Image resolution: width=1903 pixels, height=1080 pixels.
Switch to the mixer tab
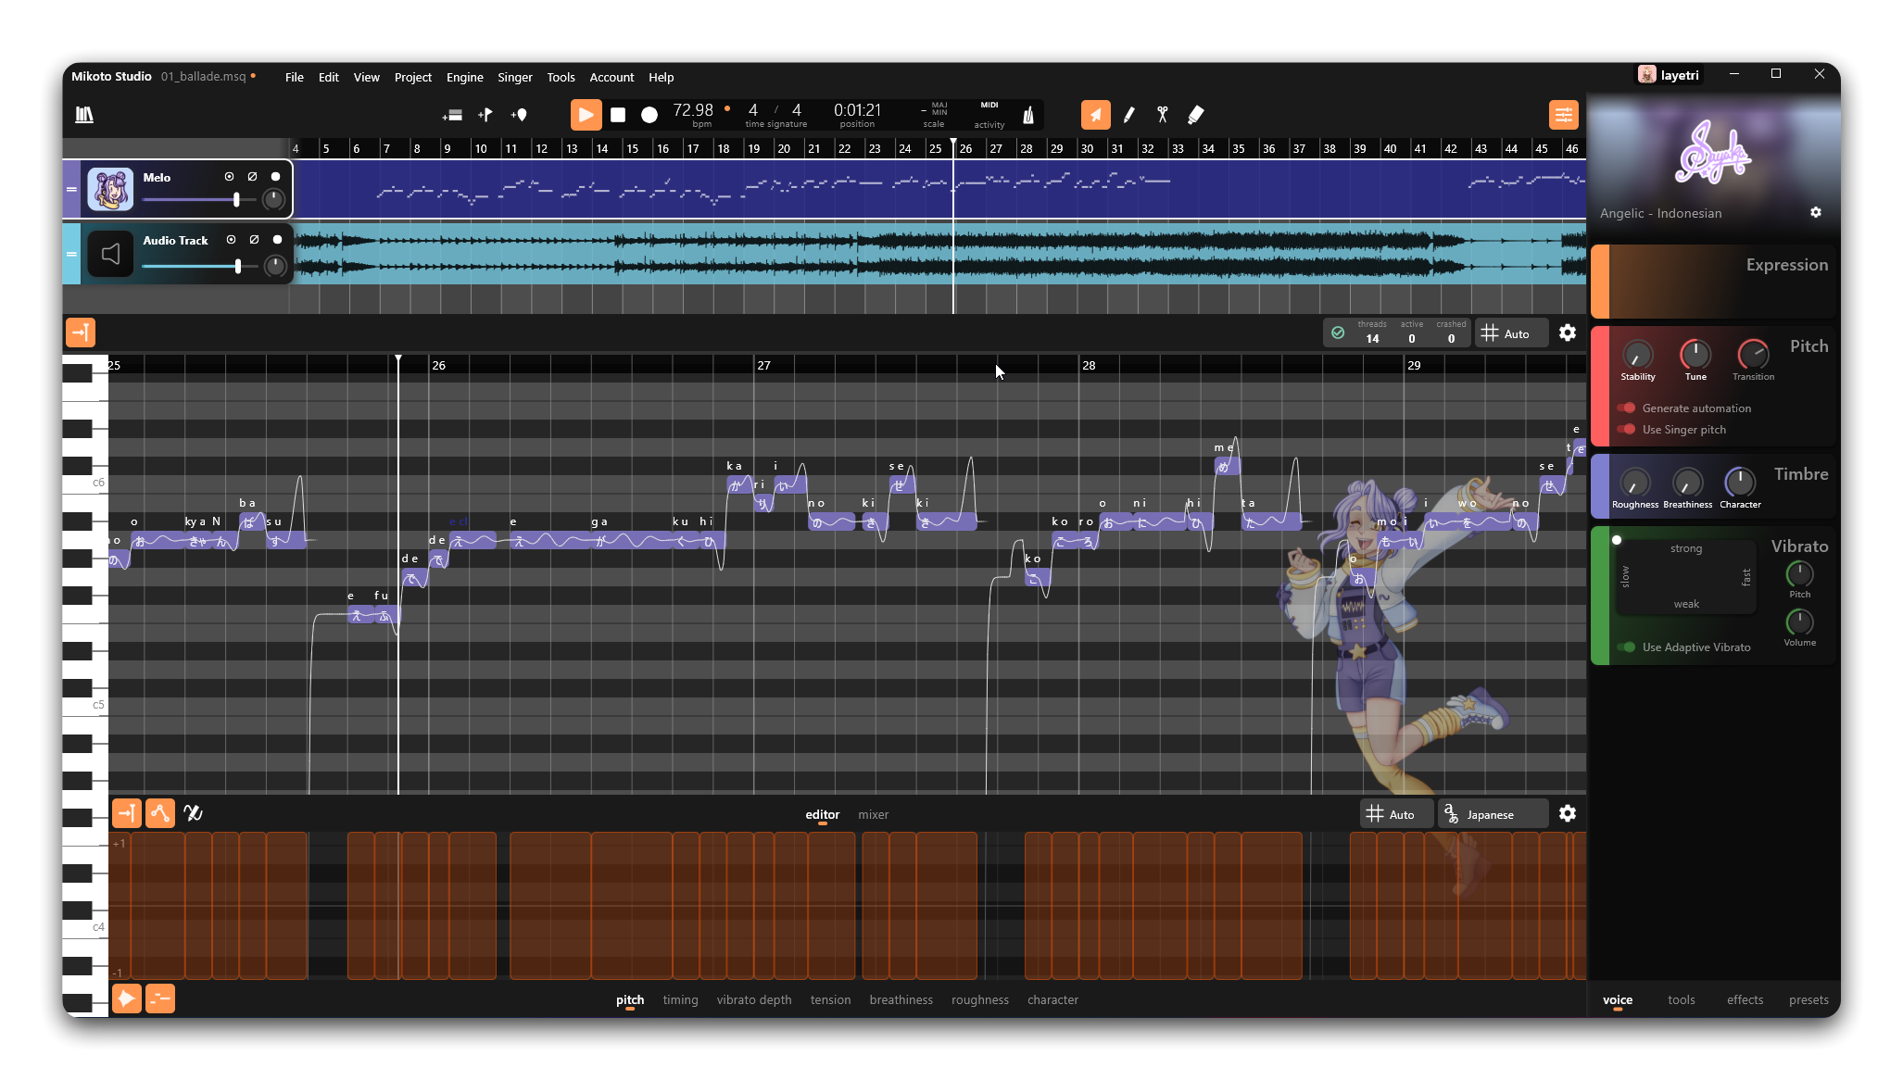(872, 814)
